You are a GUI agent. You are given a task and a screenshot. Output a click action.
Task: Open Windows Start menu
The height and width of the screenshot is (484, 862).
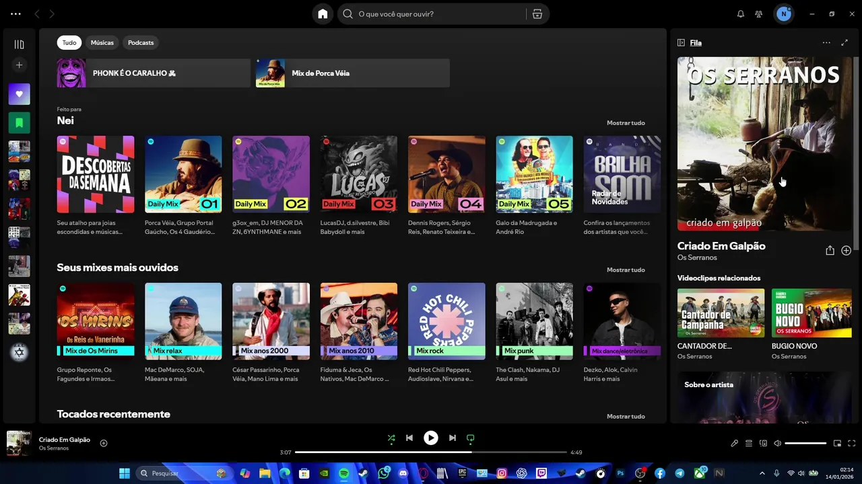125,473
